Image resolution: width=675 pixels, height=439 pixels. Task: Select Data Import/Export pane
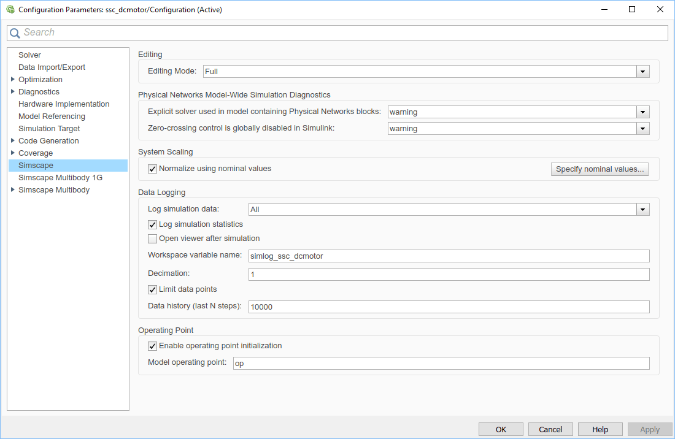pyautogui.click(x=52, y=67)
